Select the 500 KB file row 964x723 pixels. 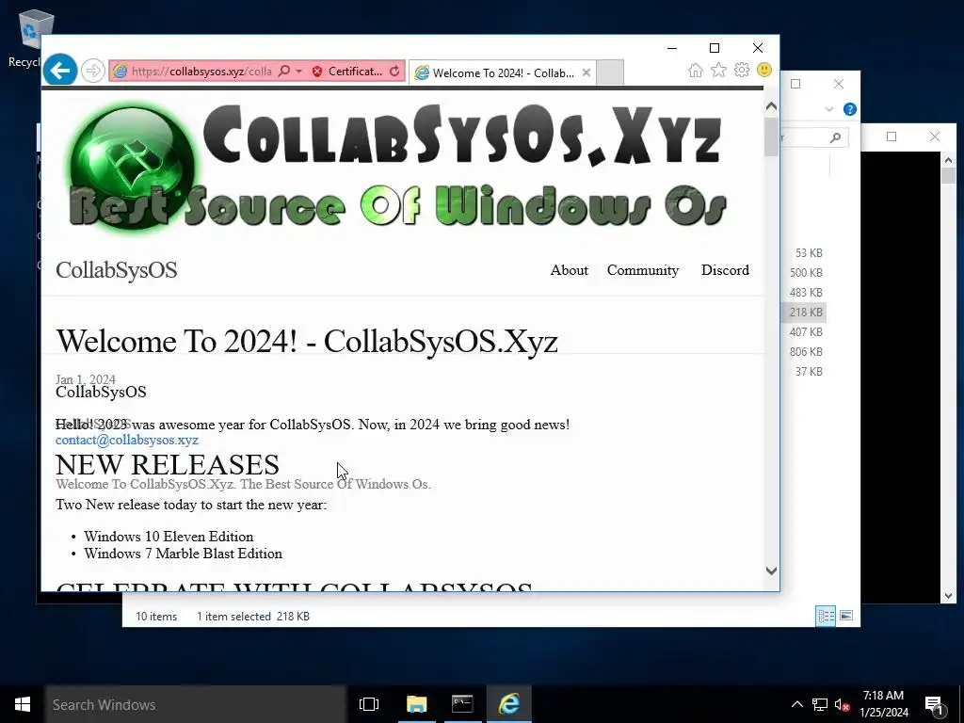(x=806, y=272)
